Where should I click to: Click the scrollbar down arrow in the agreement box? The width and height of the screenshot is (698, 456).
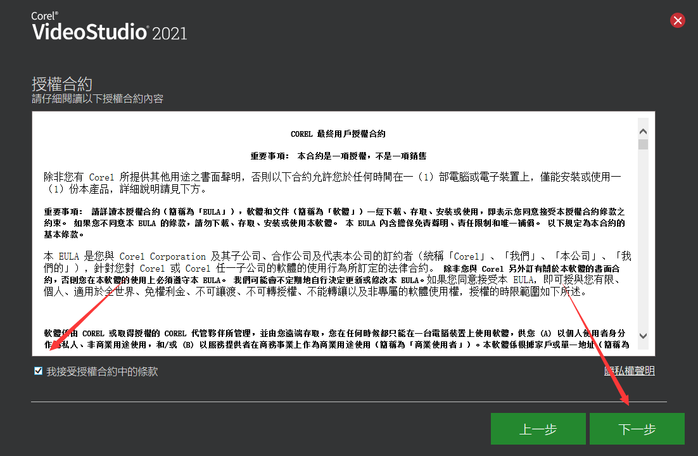tap(643, 336)
